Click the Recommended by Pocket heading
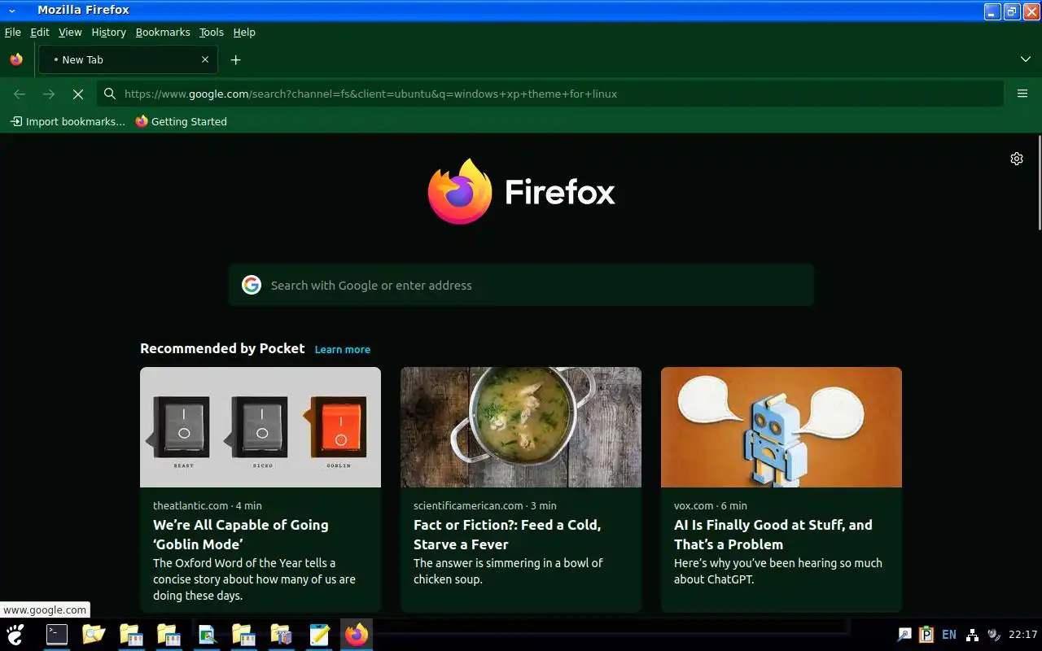Image resolution: width=1042 pixels, height=651 pixels. coord(222,348)
